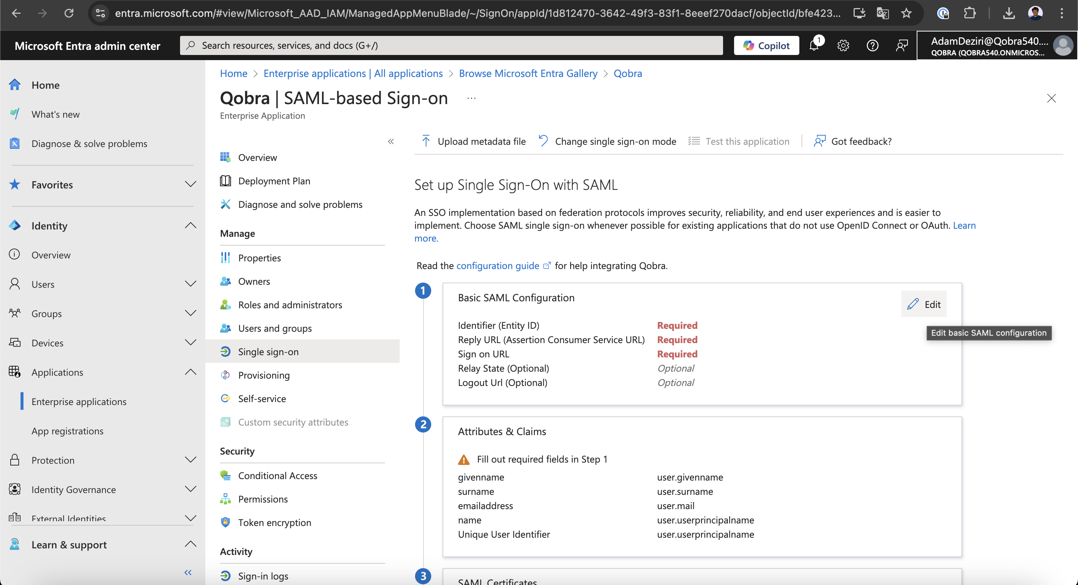Expand the Favorites section
Image resolution: width=1078 pixels, height=585 pixels.
pyautogui.click(x=190, y=184)
